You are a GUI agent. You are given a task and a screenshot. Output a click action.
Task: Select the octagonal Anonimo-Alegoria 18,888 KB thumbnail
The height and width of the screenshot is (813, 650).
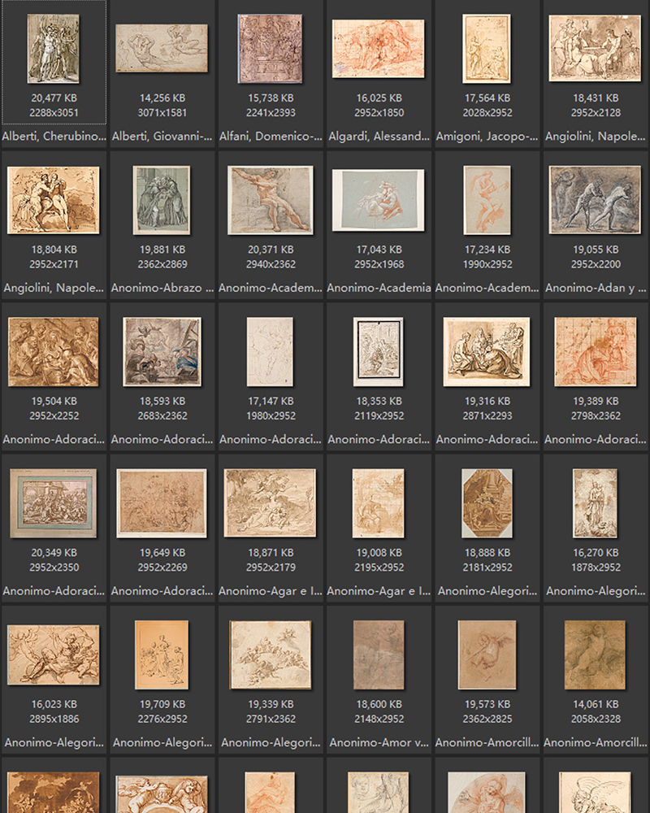point(487,503)
